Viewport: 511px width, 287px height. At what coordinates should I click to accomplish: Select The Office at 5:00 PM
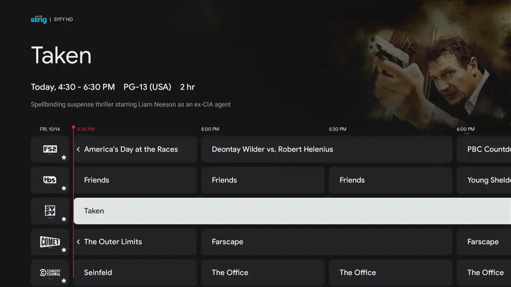(x=263, y=273)
